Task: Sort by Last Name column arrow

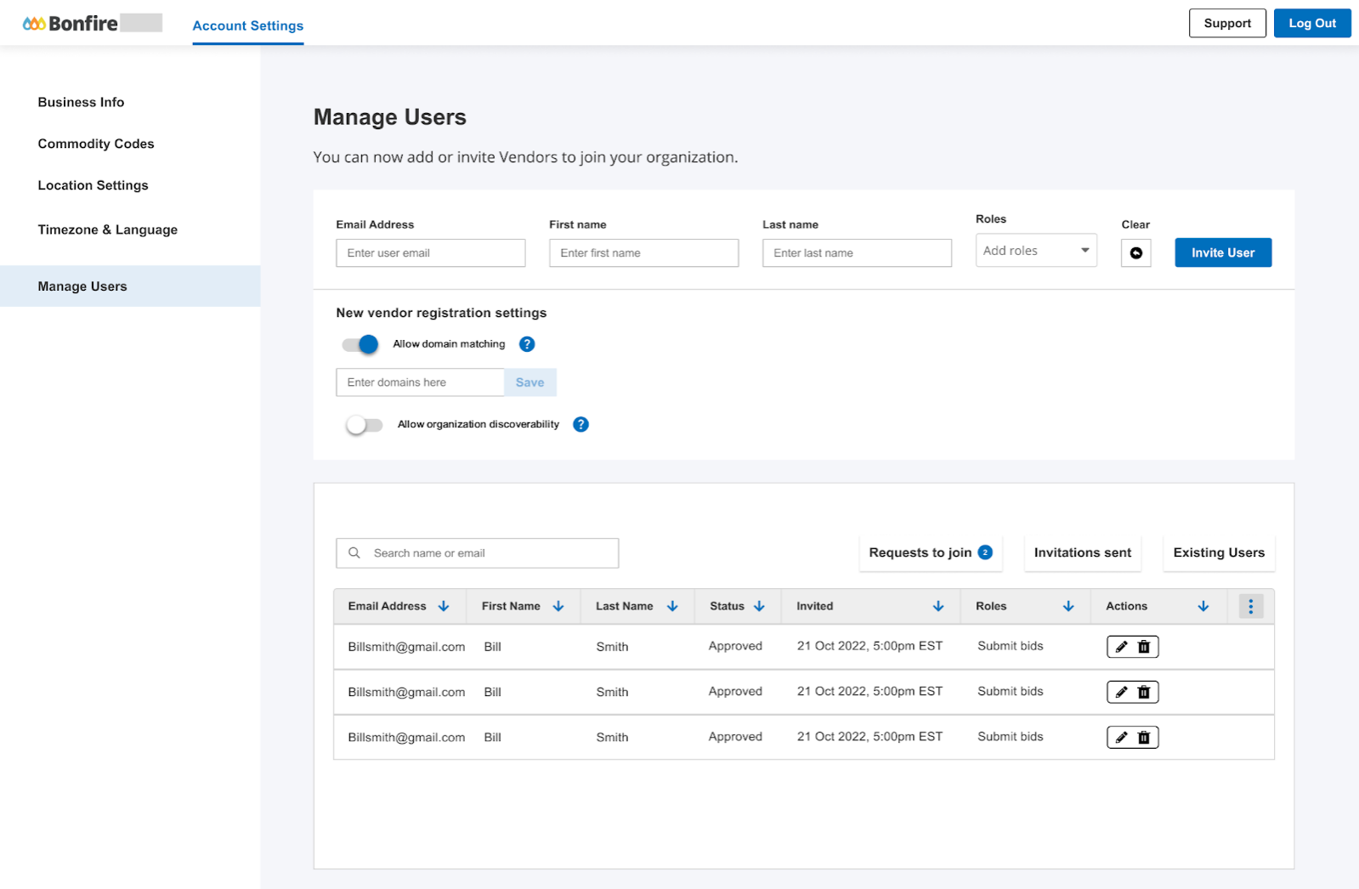Action: 672,606
